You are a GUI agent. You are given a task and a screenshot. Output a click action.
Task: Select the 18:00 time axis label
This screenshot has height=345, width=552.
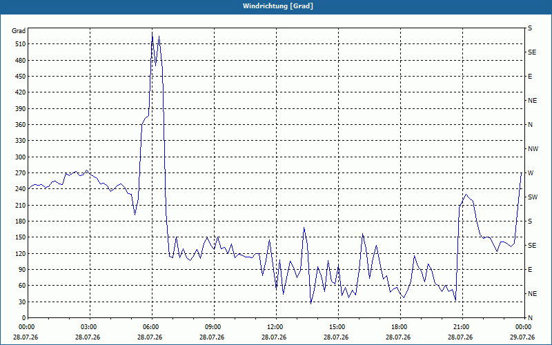(x=400, y=327)
